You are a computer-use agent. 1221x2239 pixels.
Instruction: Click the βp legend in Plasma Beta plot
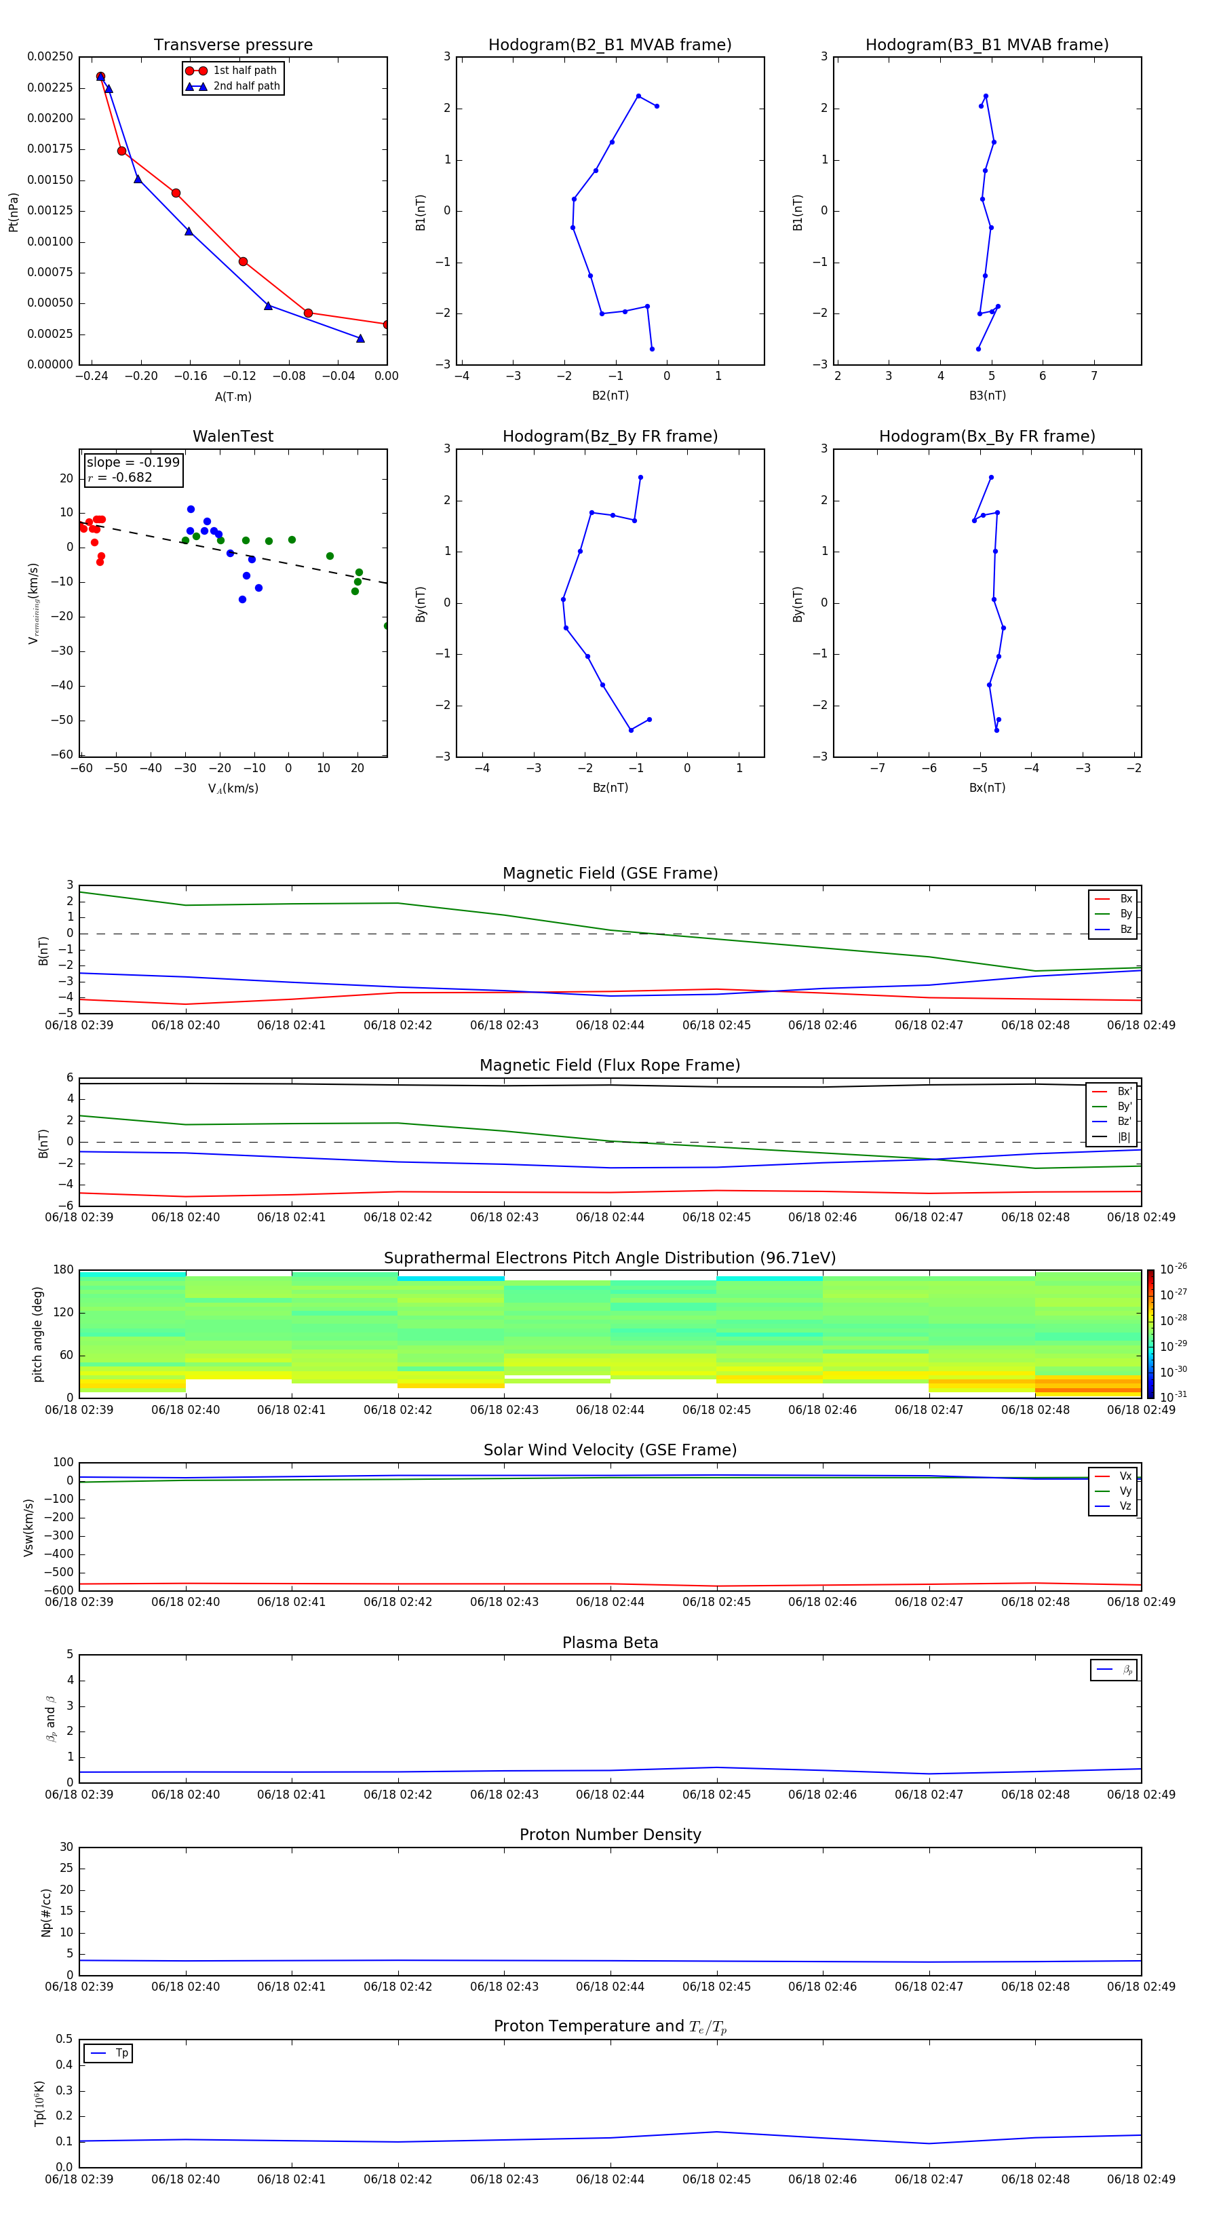pyautogui.click(x=1114, y=1670)
